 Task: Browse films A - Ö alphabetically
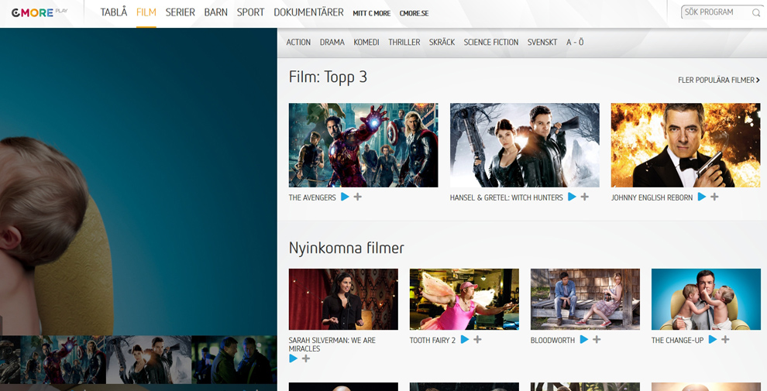575,43
